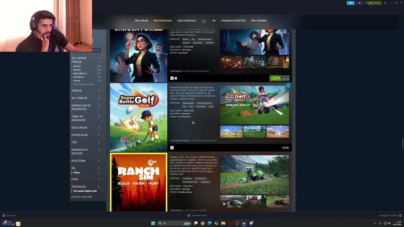Switch to OYNAMASI ÜCRETSİZ tab
The width and height of the screenshot is (404, 227).
[233, 20]
